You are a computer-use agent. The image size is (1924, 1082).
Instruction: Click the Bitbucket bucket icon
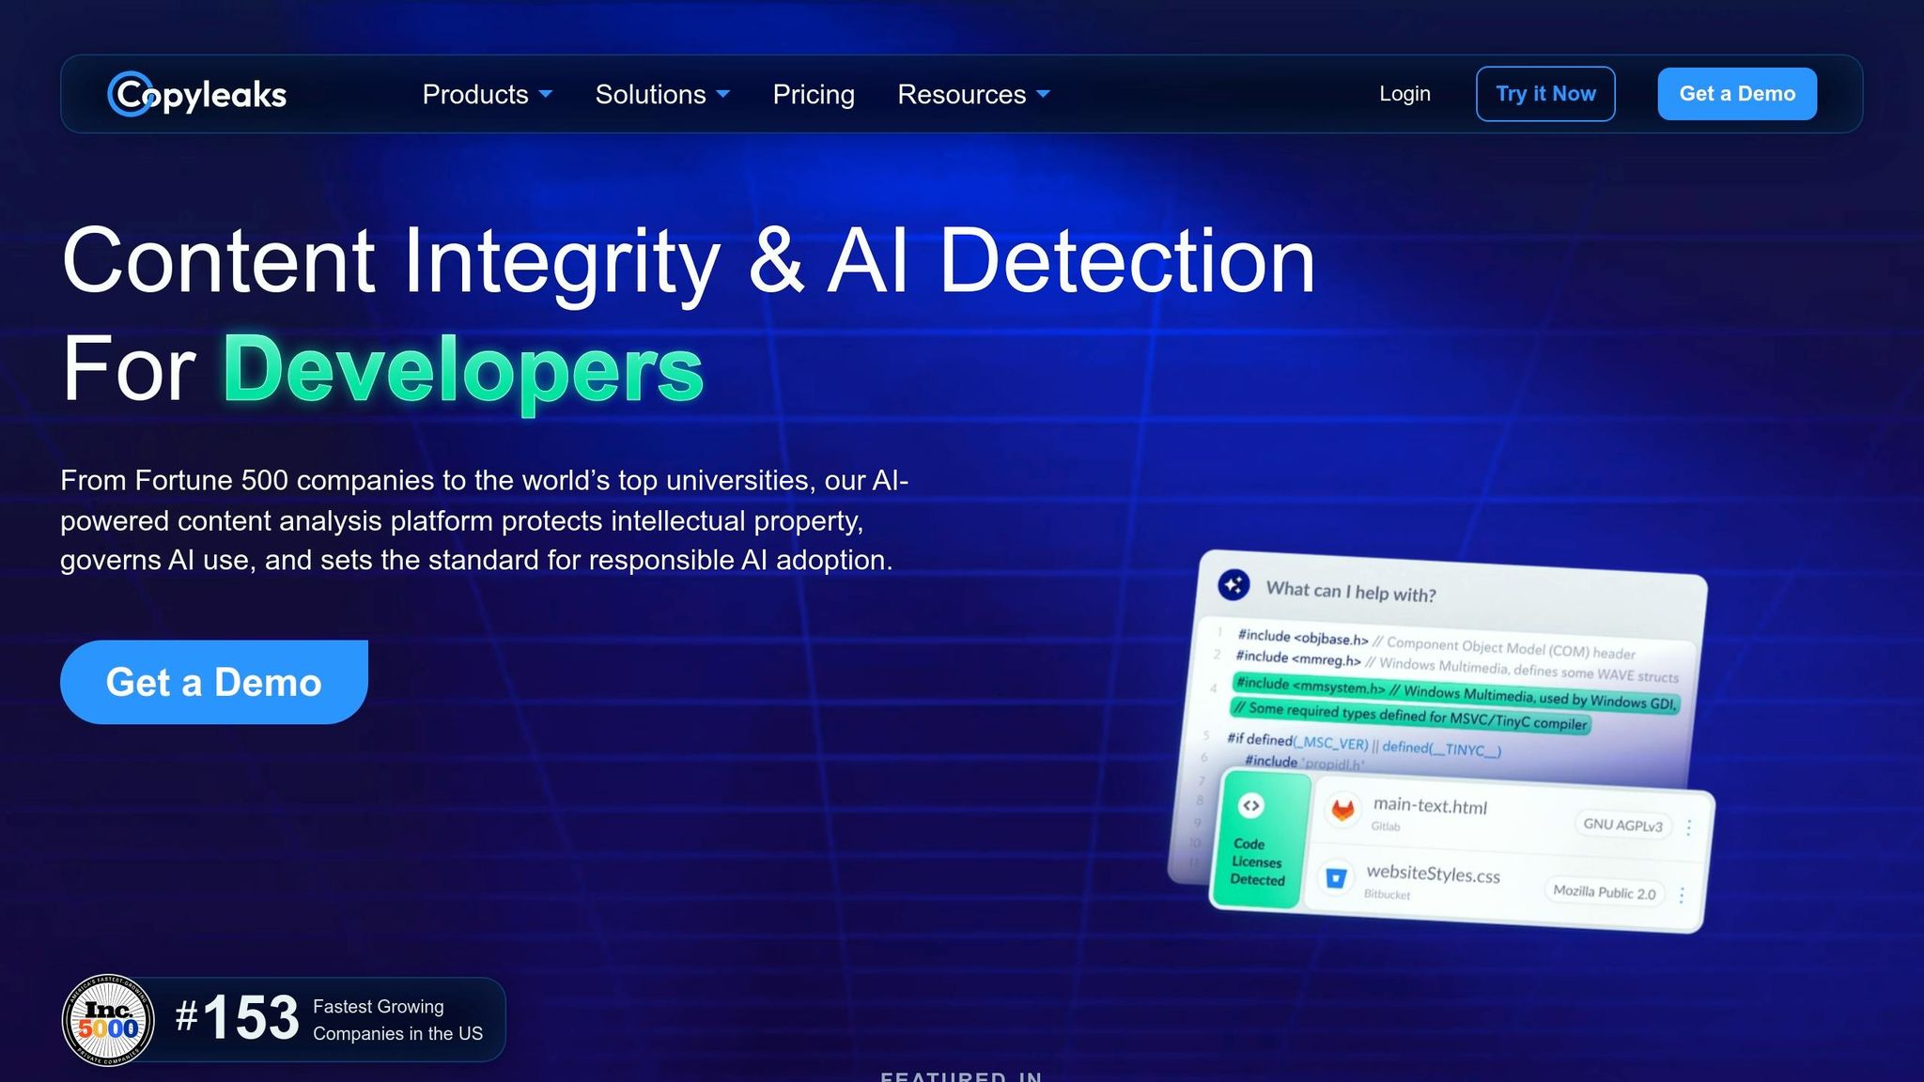[x=1335, y=878]
